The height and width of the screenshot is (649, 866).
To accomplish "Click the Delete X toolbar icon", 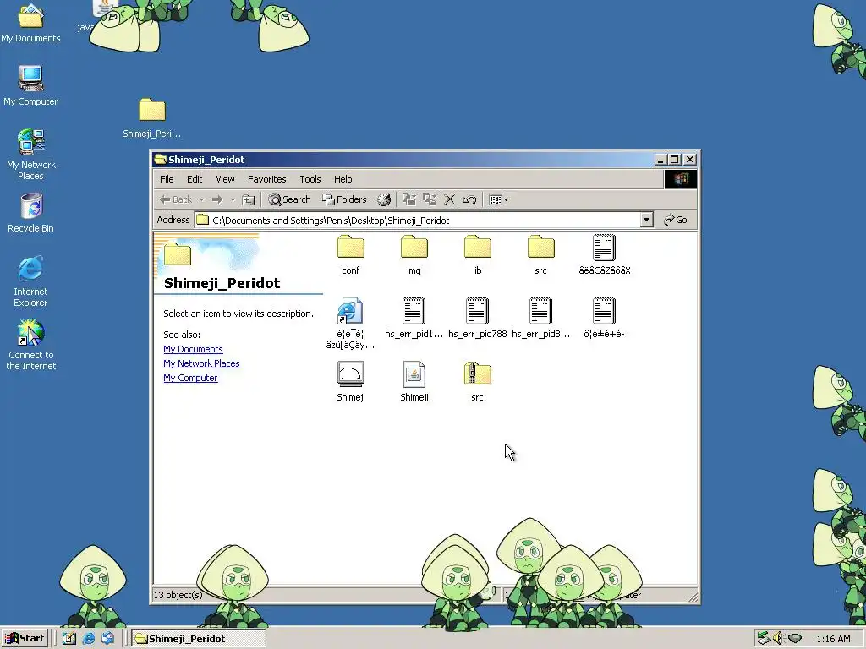I will pyautogui.click(x=450, y=199).
